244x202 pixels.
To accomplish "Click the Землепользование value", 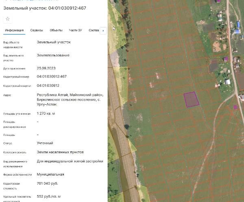I will (53, 55).
